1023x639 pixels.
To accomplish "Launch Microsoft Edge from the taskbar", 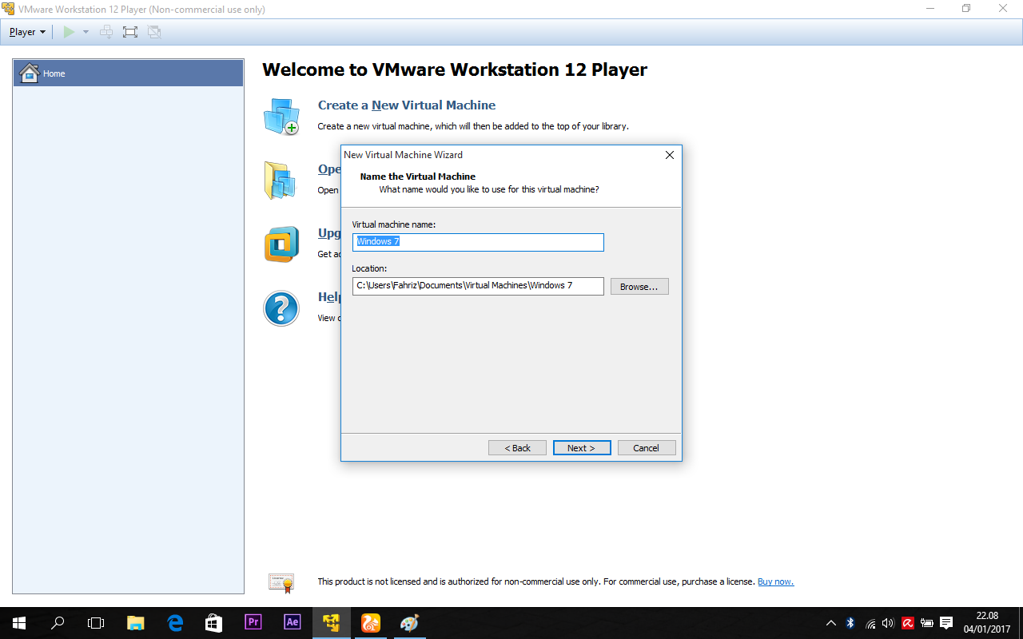I will 175,623.
